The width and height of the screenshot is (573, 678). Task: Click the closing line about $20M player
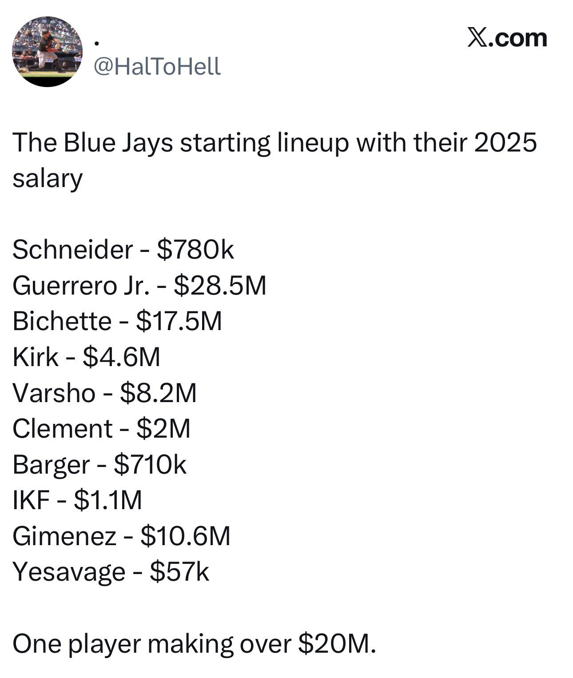click(194, 644)
